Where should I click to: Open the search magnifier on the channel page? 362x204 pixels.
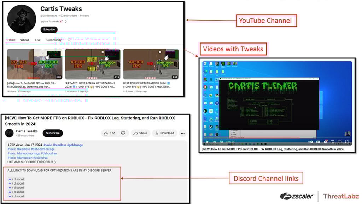[69, 40]
